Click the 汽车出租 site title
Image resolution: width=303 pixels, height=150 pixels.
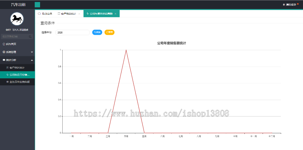tap(18, 5)
